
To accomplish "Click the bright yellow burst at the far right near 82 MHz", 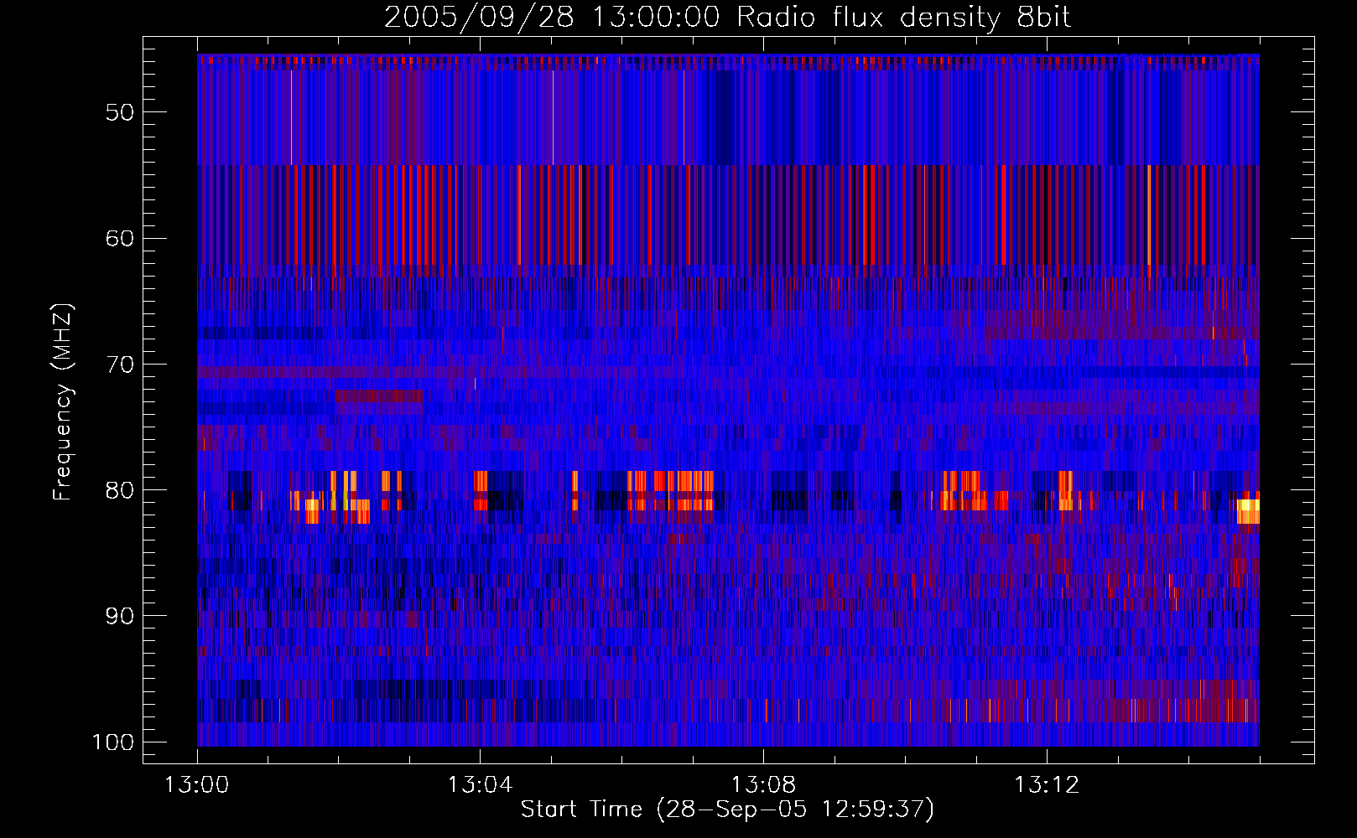I will click(1248, 511).
